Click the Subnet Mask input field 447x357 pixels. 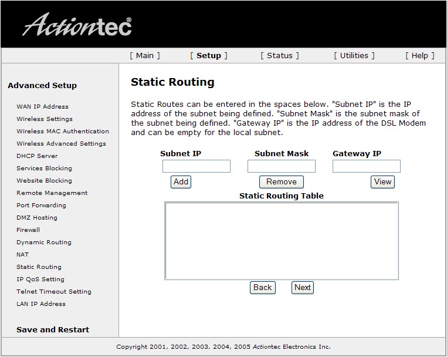[282, 166]
